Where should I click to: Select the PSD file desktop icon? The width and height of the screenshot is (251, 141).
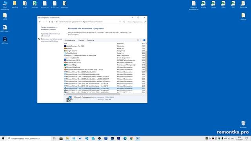pos(5,40)
